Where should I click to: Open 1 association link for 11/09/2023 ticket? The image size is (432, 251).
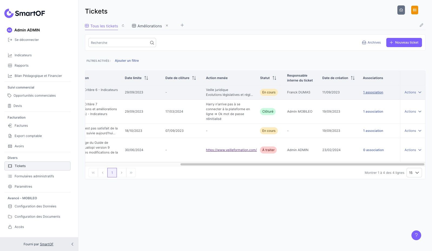coord(373,92)
